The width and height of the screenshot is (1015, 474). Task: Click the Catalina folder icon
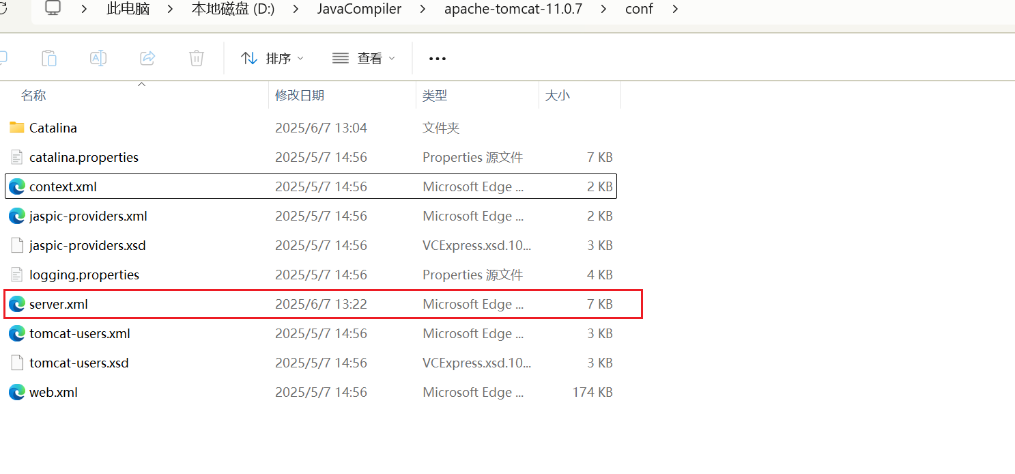pos(17,128)
